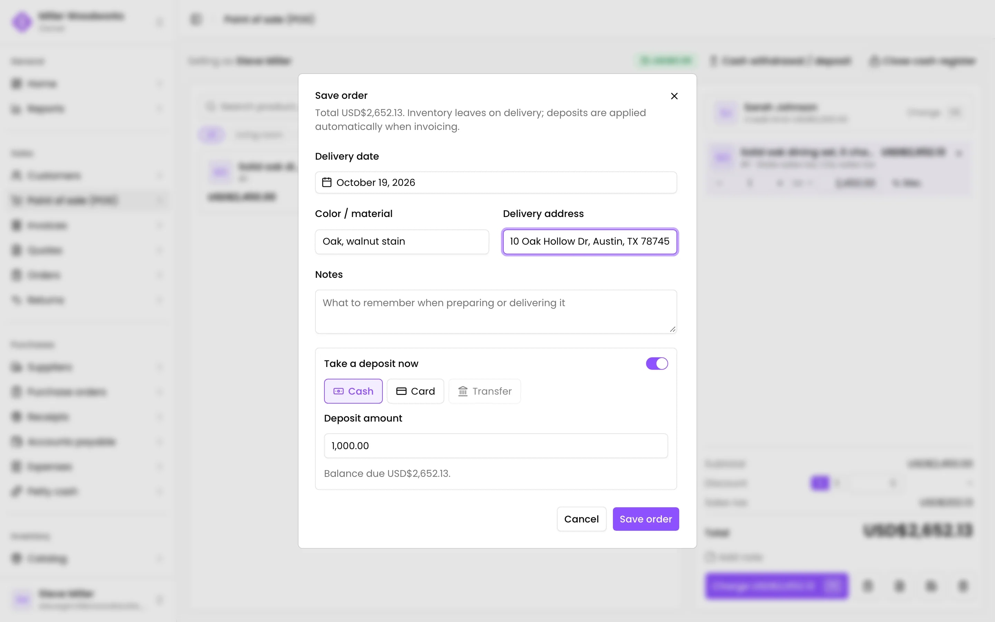Edit the Deposit amount field
The width and height of the screenshot is (995, 622).
coord(496,445)
